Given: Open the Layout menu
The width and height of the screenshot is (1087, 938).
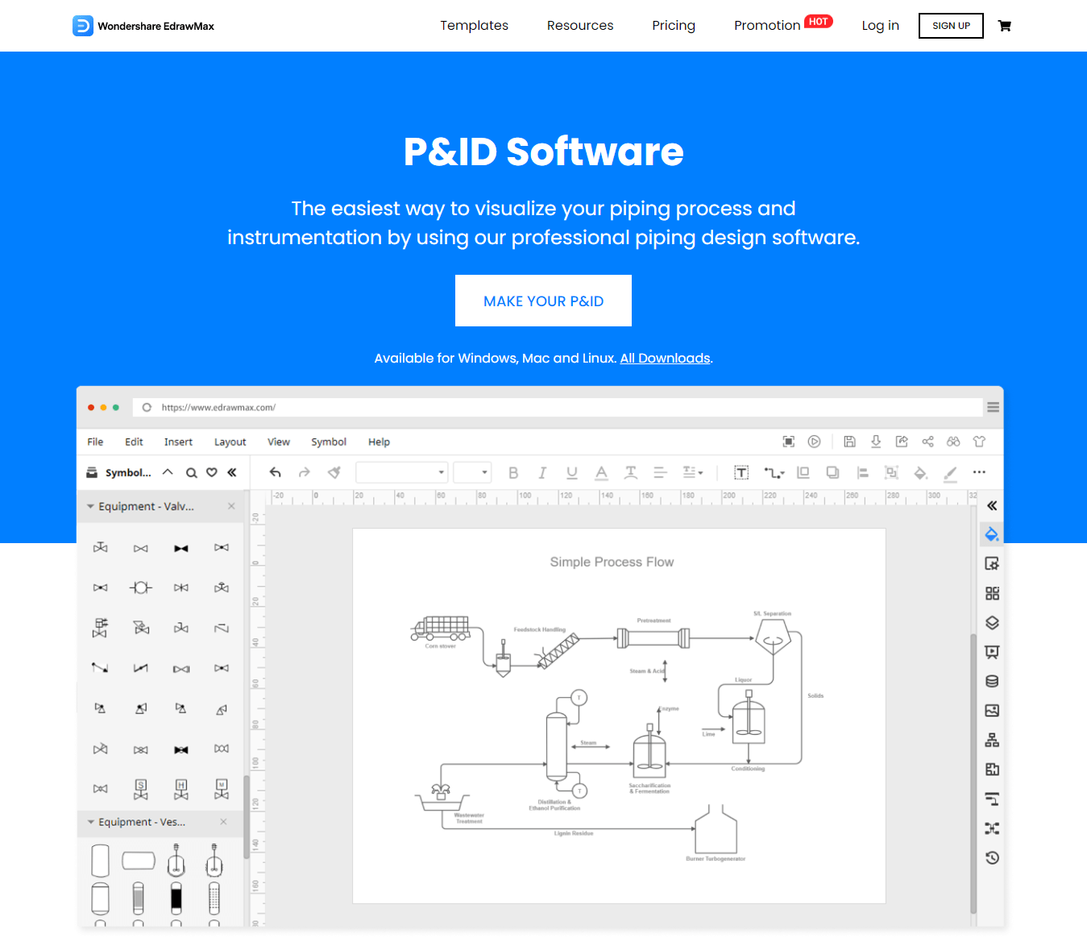Looking at the screenshot, I should click(x=230, y=442).
